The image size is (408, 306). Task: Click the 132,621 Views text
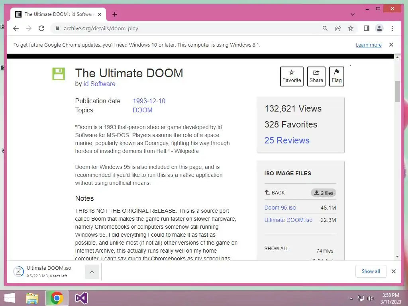point(293,108)
